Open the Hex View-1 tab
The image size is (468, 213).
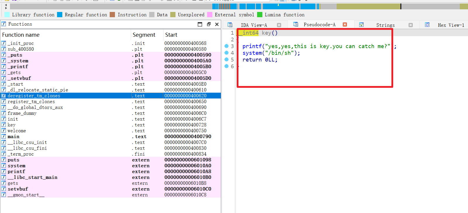451,25
